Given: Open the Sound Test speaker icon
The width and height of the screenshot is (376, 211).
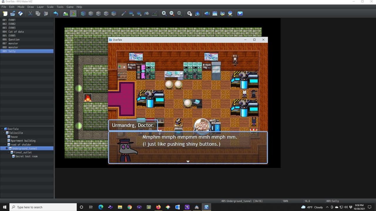Looking at the screenshot, I should click(207, 13).
